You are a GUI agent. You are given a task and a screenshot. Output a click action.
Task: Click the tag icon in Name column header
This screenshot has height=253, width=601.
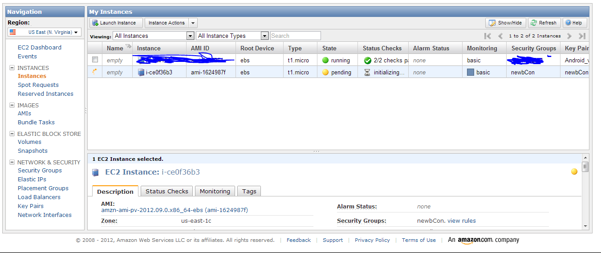(x=129, y=46)
